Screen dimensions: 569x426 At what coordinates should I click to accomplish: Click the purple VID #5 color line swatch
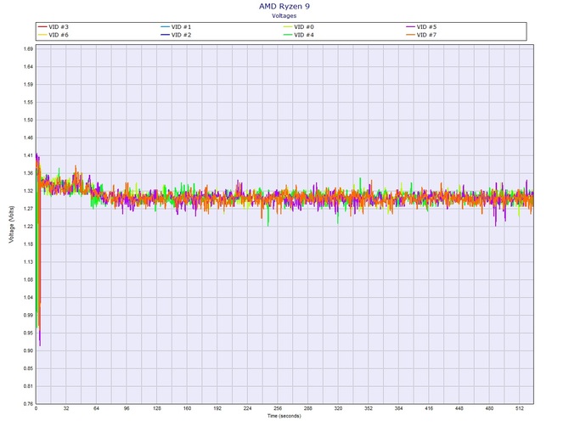pos(410,27)
